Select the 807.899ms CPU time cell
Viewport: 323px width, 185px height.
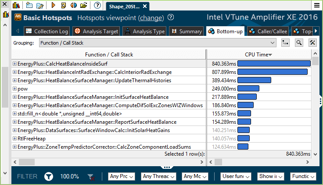point(259,72)
